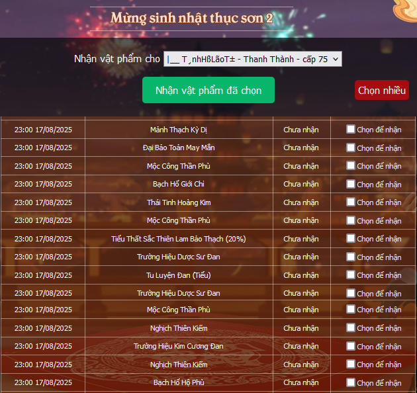417x393 pixels.
Task: Click the date cell for Bạch Hổ Hộ Phù
Action: [43, 382]
